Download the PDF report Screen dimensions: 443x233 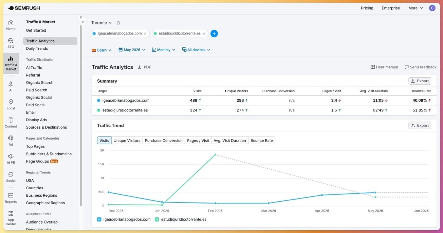point(144,67)
